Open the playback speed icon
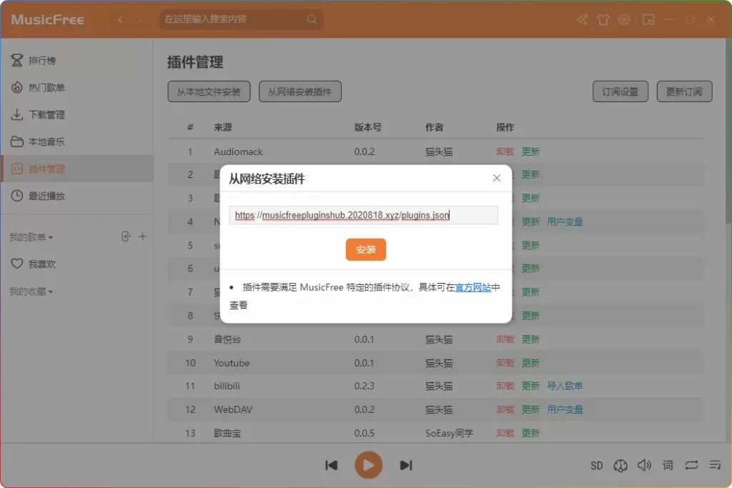The width and height of the screenshot is (732, 488). click(x=620, y=466)
